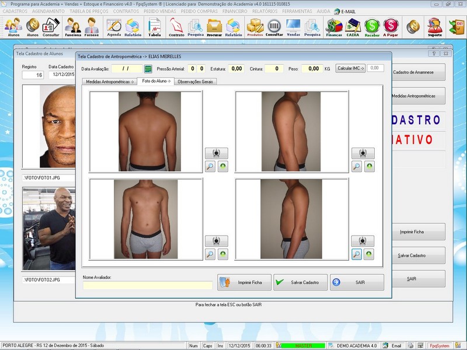Click Imprimir Ficha in Cadastro de Alunos window
The height and width of the screenshot is (350, 467).
[419, 232]
